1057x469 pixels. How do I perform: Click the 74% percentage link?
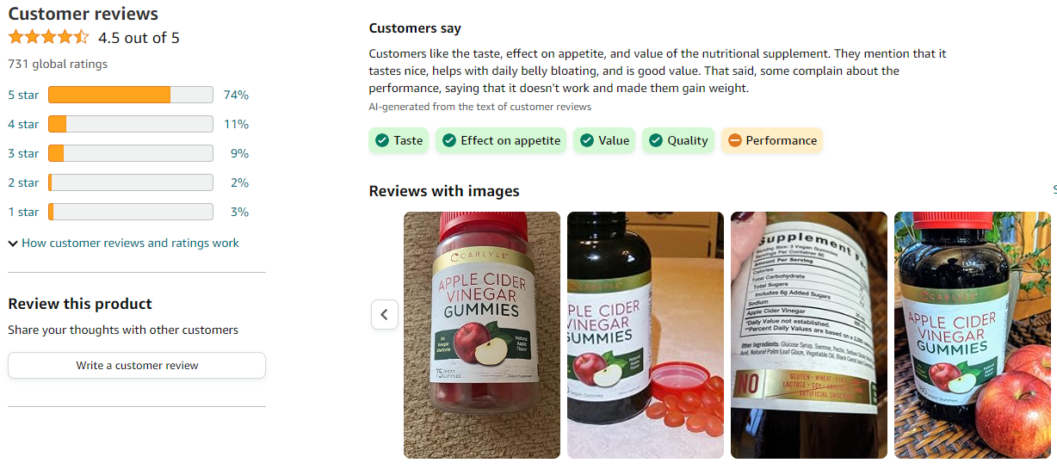[236, 95]
